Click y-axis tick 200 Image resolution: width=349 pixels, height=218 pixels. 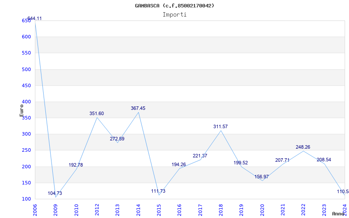(x=26, y=167)
